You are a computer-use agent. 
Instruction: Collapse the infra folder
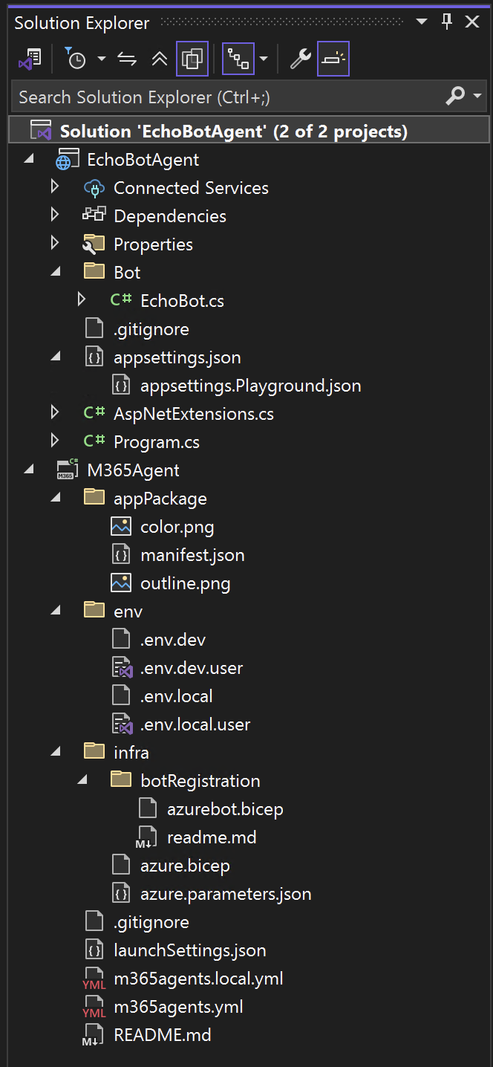(56, 752)
